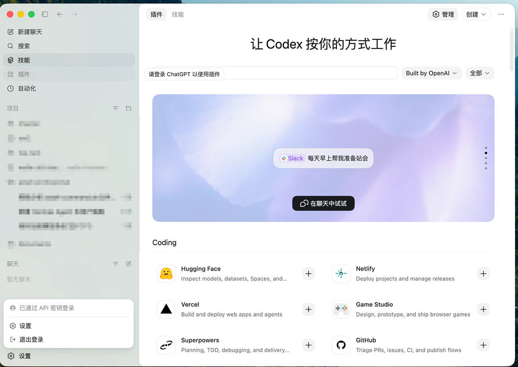
Task: Add the Hugging Face plugin
Action: pos(308,274)
